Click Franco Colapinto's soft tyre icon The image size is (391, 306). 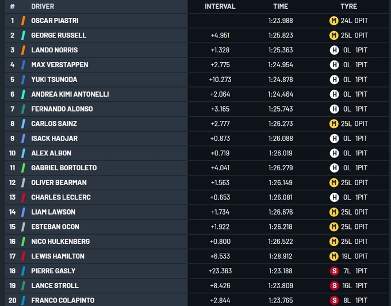333,300
